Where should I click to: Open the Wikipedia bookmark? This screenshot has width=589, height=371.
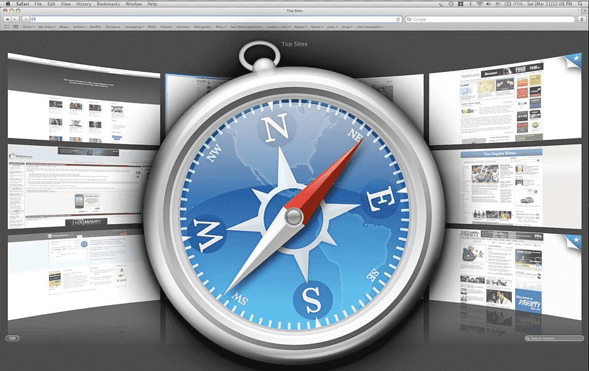click(x=202, y=27)
